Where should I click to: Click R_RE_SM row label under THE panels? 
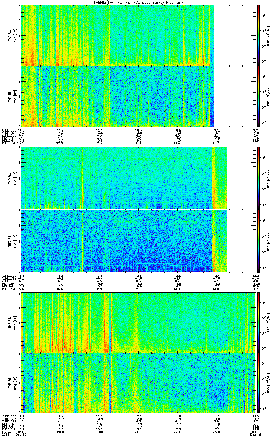coord(8,430)
